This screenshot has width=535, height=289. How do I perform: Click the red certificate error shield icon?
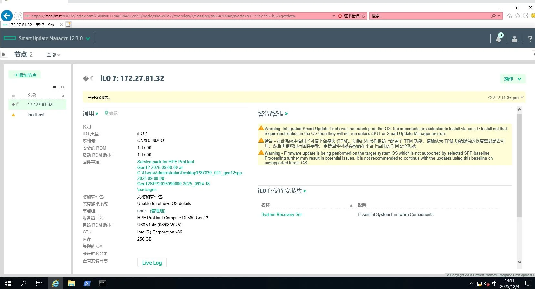point(340,16)
